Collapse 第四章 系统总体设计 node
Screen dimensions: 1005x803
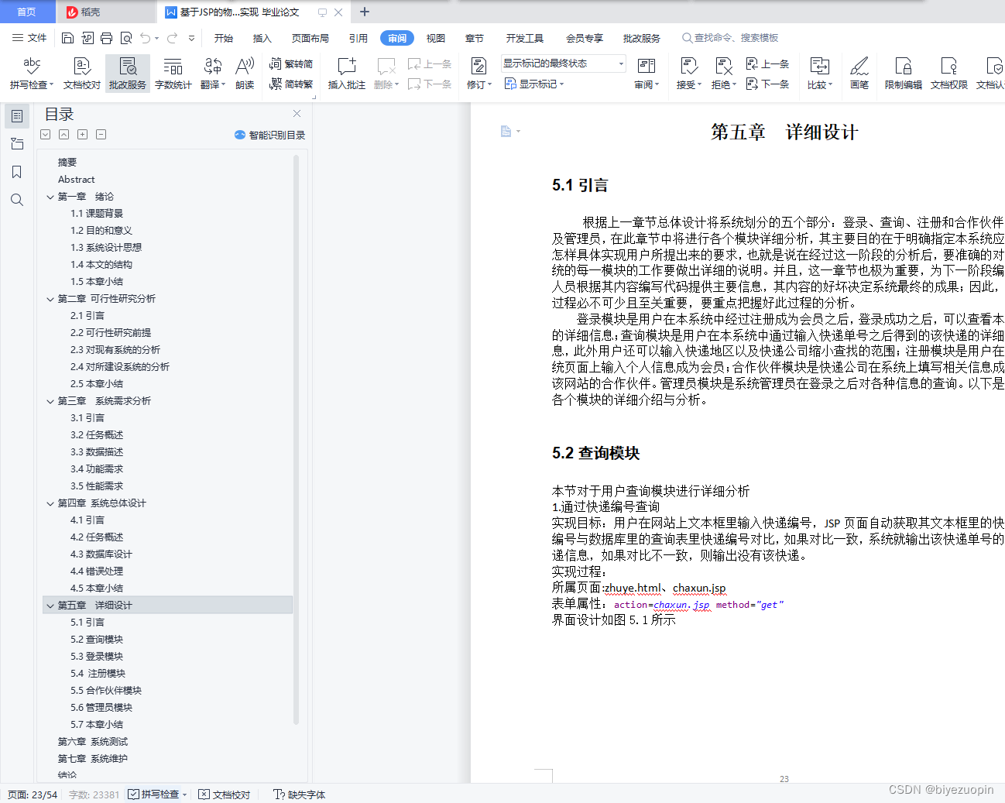(x=50, y=503)
